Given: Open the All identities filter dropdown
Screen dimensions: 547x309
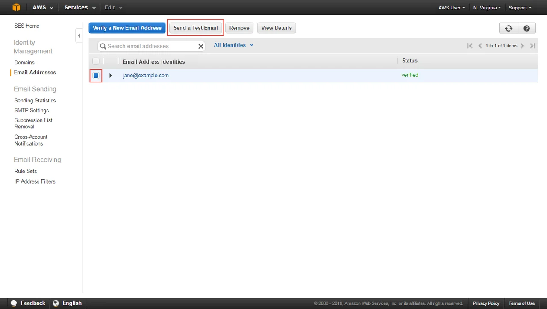Looking at the screenshot, I should point(233,45).
